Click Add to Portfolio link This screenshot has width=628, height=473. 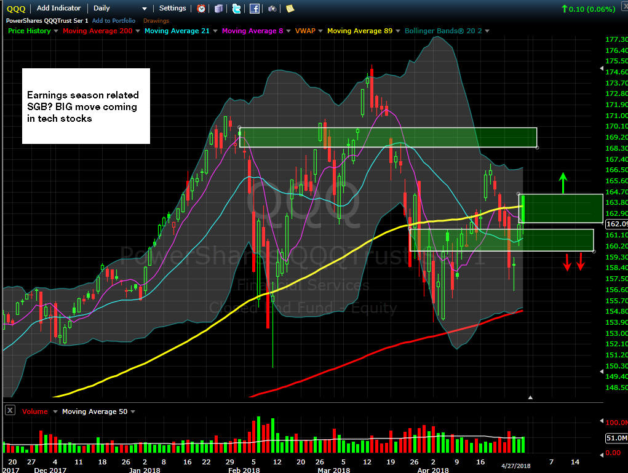click(114, 20)
